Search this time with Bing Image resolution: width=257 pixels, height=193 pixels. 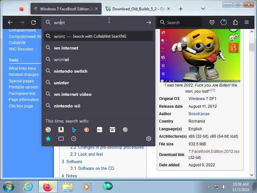74,130
